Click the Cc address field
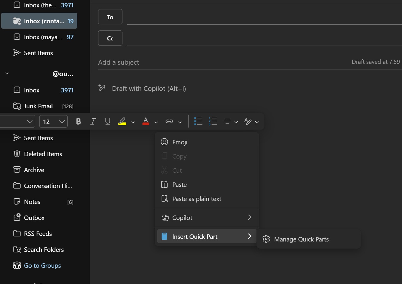402x284 pixels. click(264, 38)
